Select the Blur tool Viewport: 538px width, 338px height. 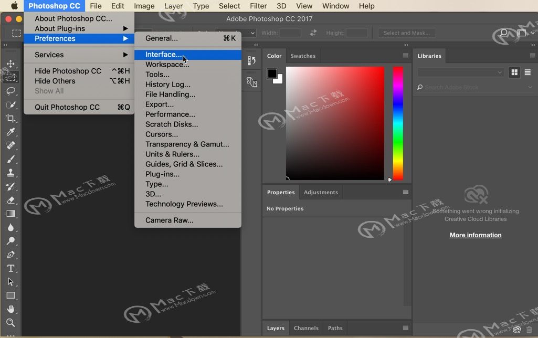pos(10,227)
